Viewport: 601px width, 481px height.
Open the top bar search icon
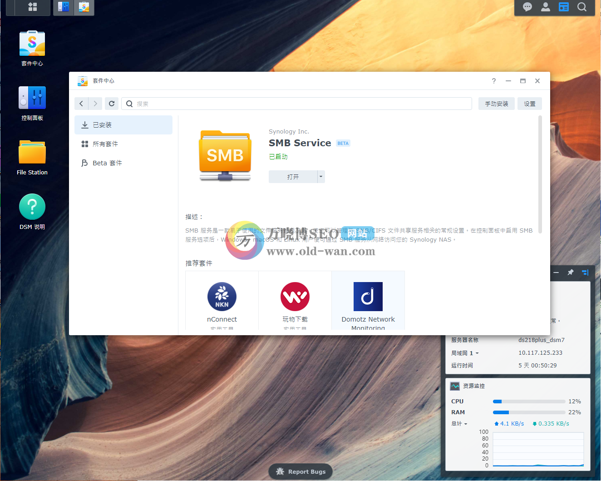coord(582,7)
